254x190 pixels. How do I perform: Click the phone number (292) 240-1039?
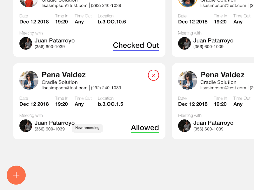106,88
